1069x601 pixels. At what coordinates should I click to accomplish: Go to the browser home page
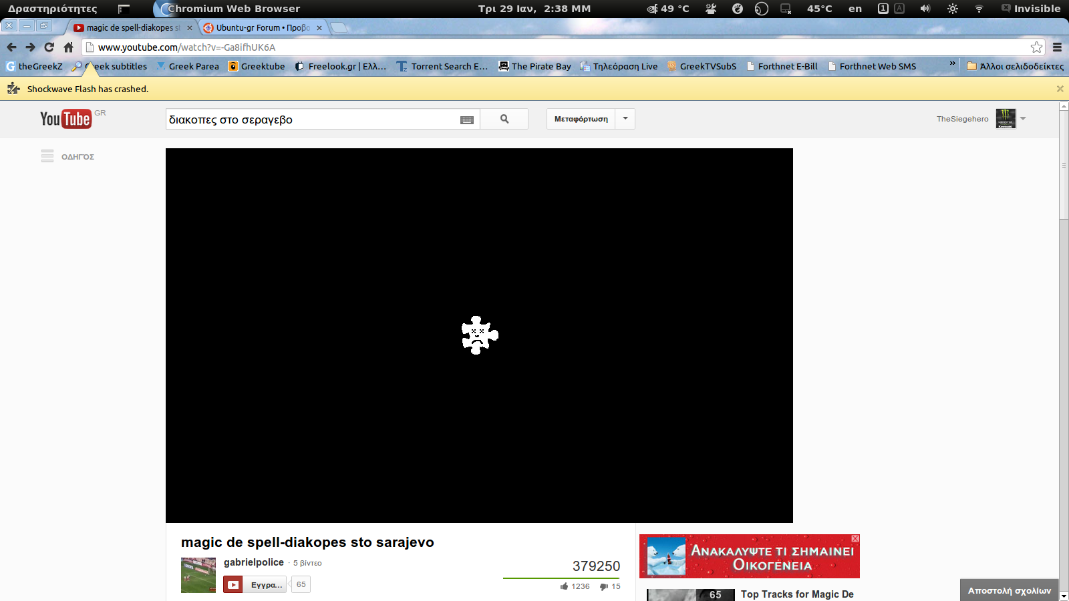click(68, 47)
